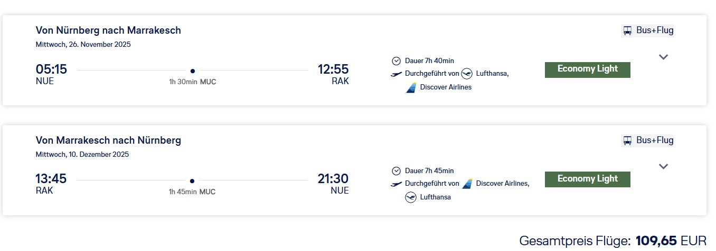This screenshot has width=716, height=251.
Task: Expand the Nürnberg to Marrakesch flight details
Action: click(664, 57)
